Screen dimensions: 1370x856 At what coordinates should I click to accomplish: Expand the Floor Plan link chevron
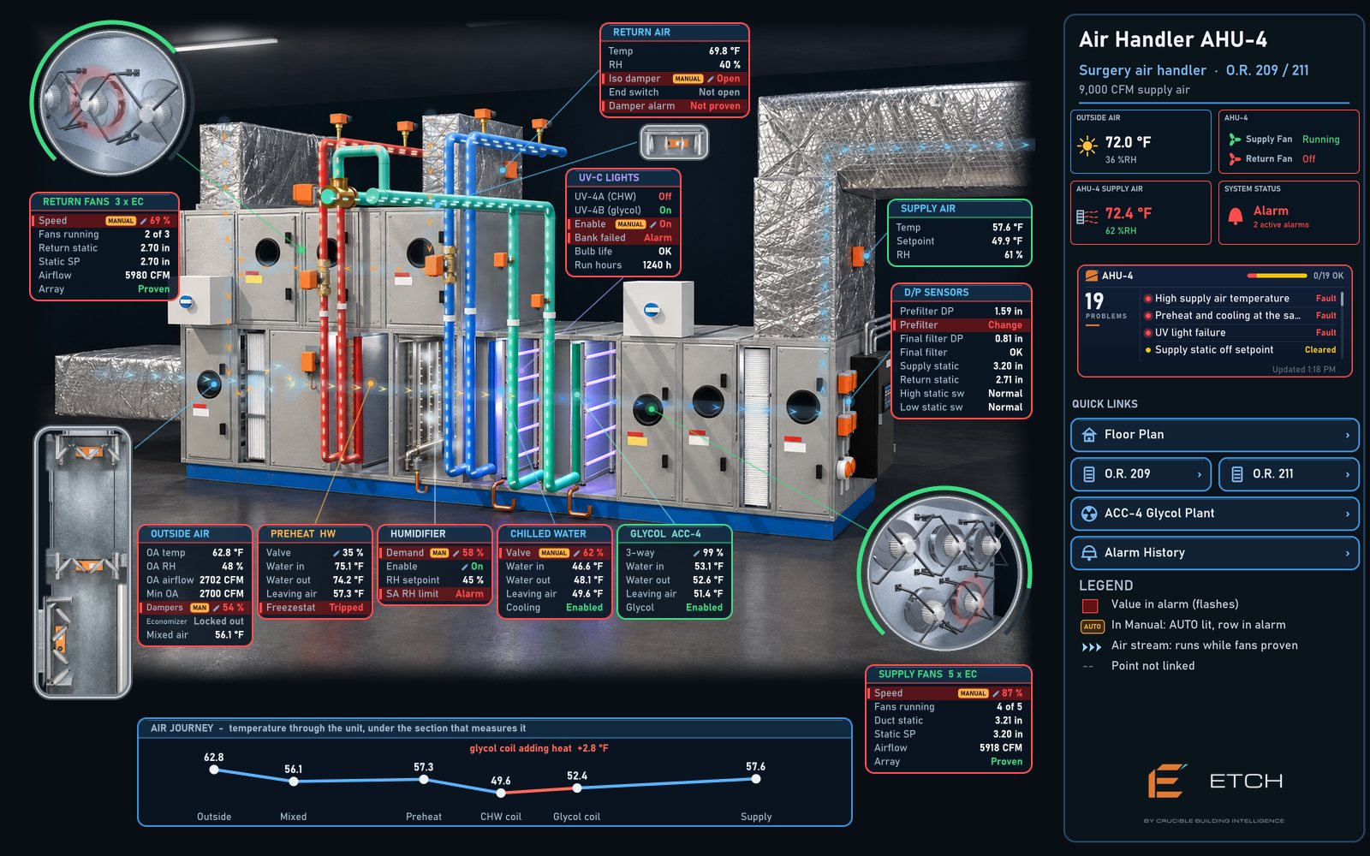click(1347, 435)
